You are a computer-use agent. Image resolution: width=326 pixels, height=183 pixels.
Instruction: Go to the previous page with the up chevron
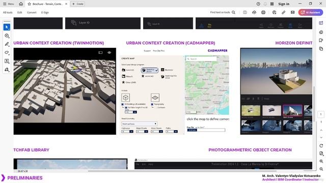(321, 130)
